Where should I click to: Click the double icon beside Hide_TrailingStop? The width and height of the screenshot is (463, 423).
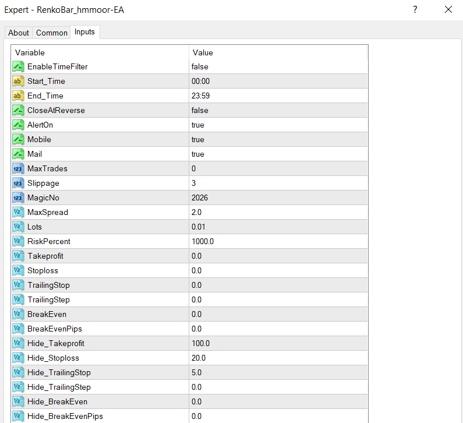(18, 372)
